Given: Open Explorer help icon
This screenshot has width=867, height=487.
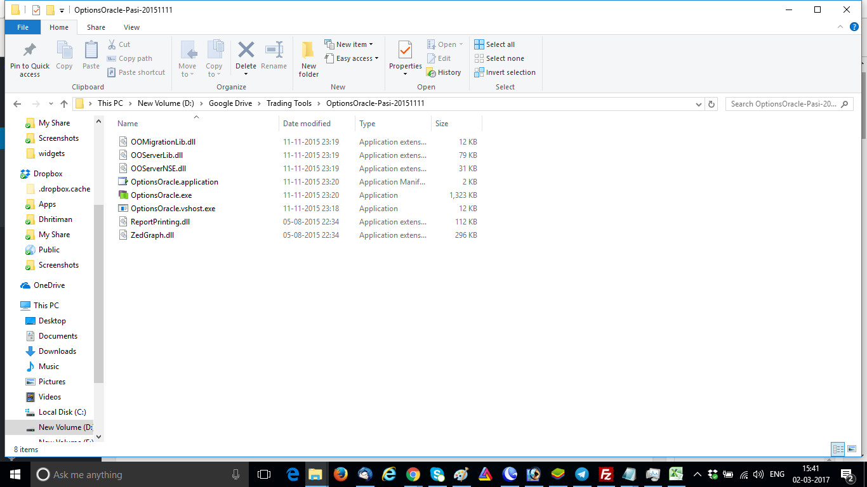Looking at the screenshot, I should tap(854, 27).
